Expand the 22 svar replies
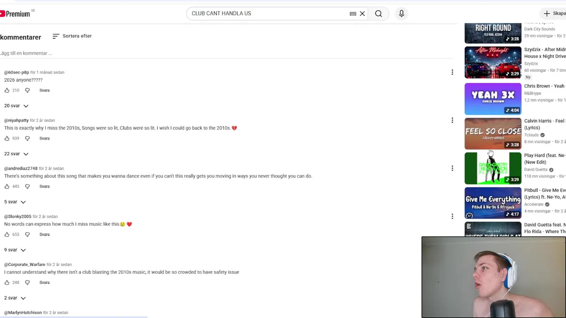Screen dimensions: 566x318 tap(16, 154)
